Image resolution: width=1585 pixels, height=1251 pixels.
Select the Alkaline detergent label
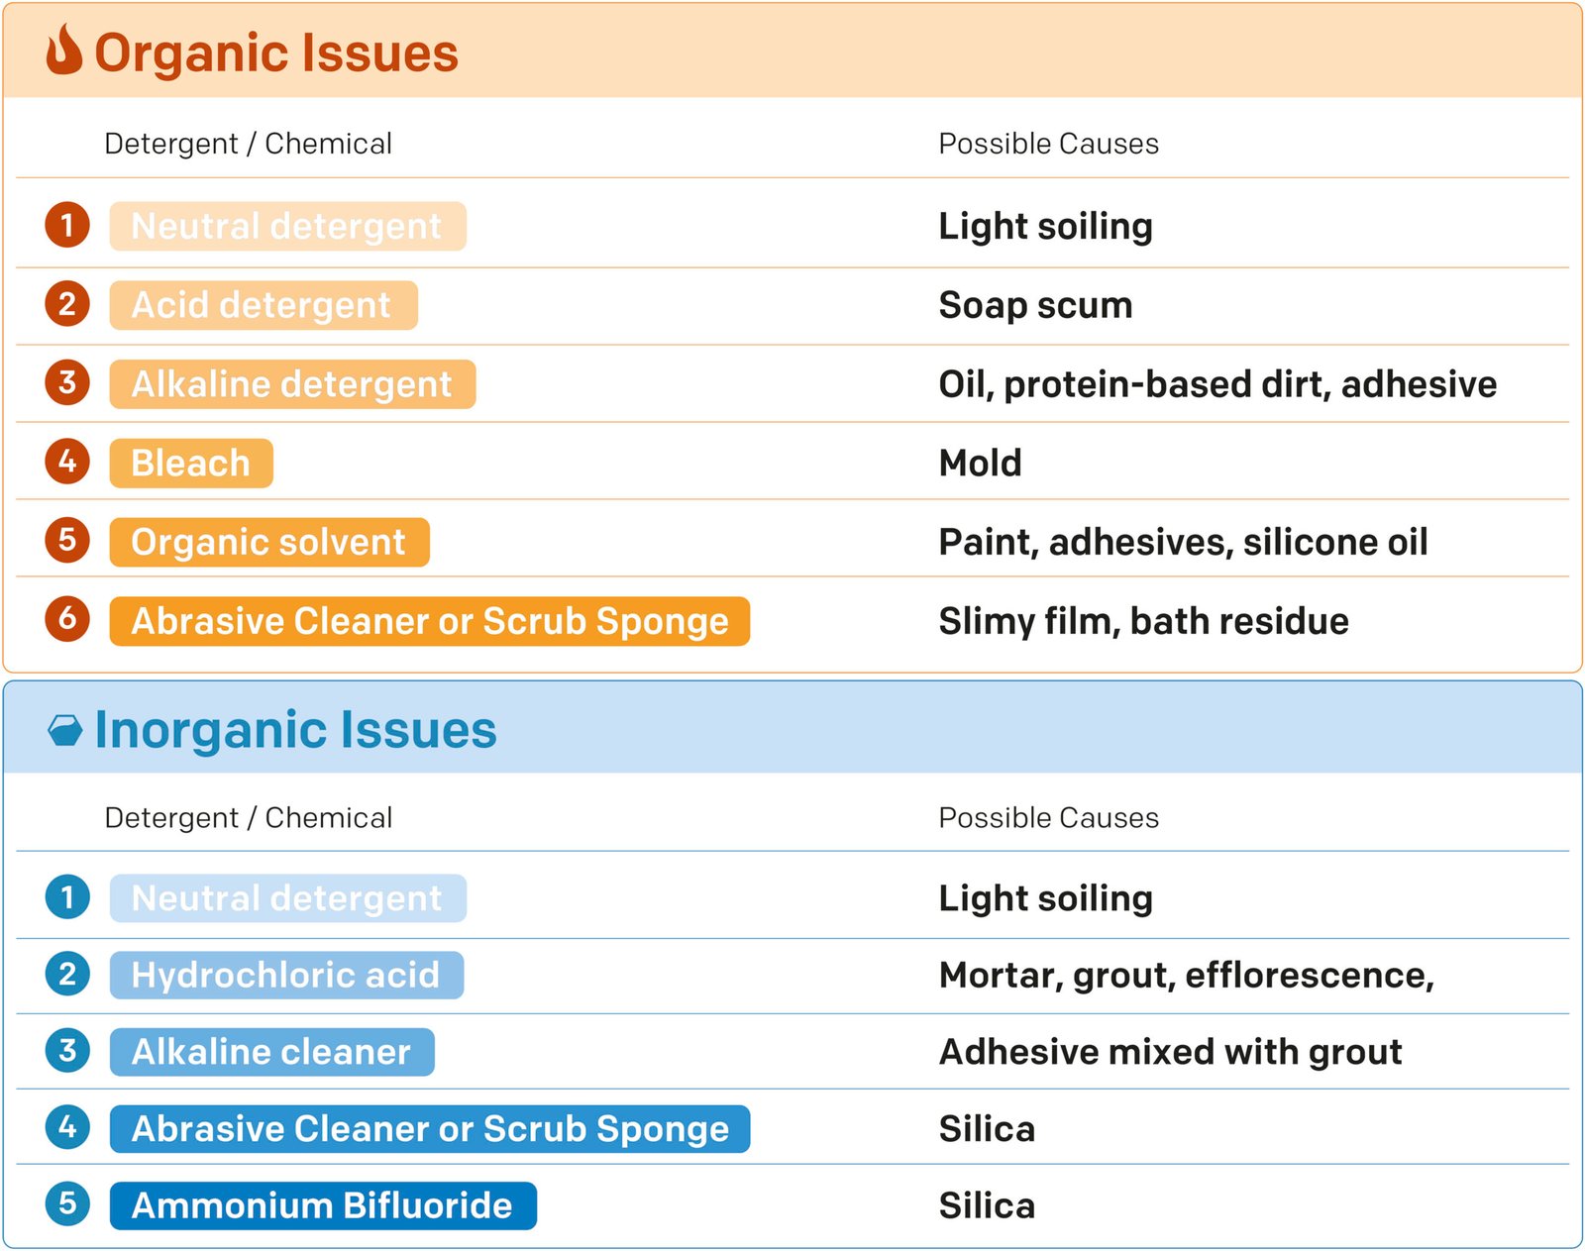[x=292, y=384]
